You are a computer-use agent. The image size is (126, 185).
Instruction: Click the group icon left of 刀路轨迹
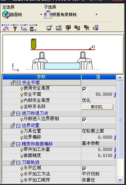13,162
